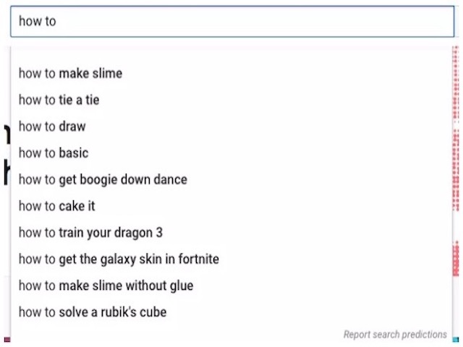
Task: Click the search input containing 'how to'
Action: pos(231,22)
